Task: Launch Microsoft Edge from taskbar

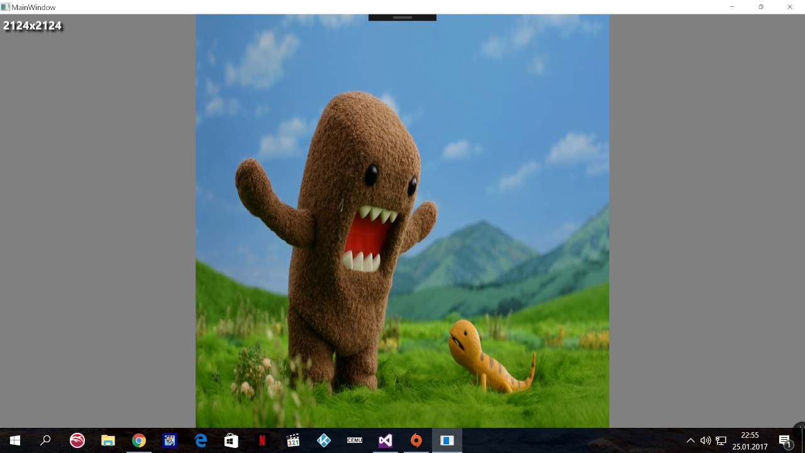Action: tap(201, 440)
